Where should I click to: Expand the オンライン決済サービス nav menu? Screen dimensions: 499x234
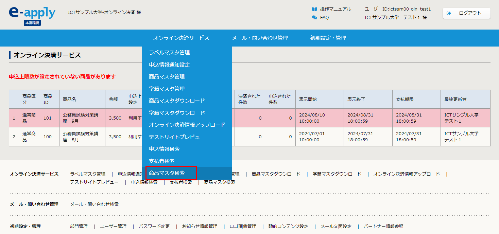[181, 38]
